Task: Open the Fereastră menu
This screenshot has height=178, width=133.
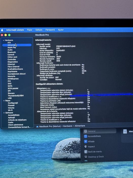Action: [50, 30]
